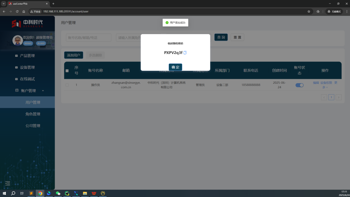Click the 密码修改 button under the welcome text
This screenshot has height=197, width=350.
28,43
